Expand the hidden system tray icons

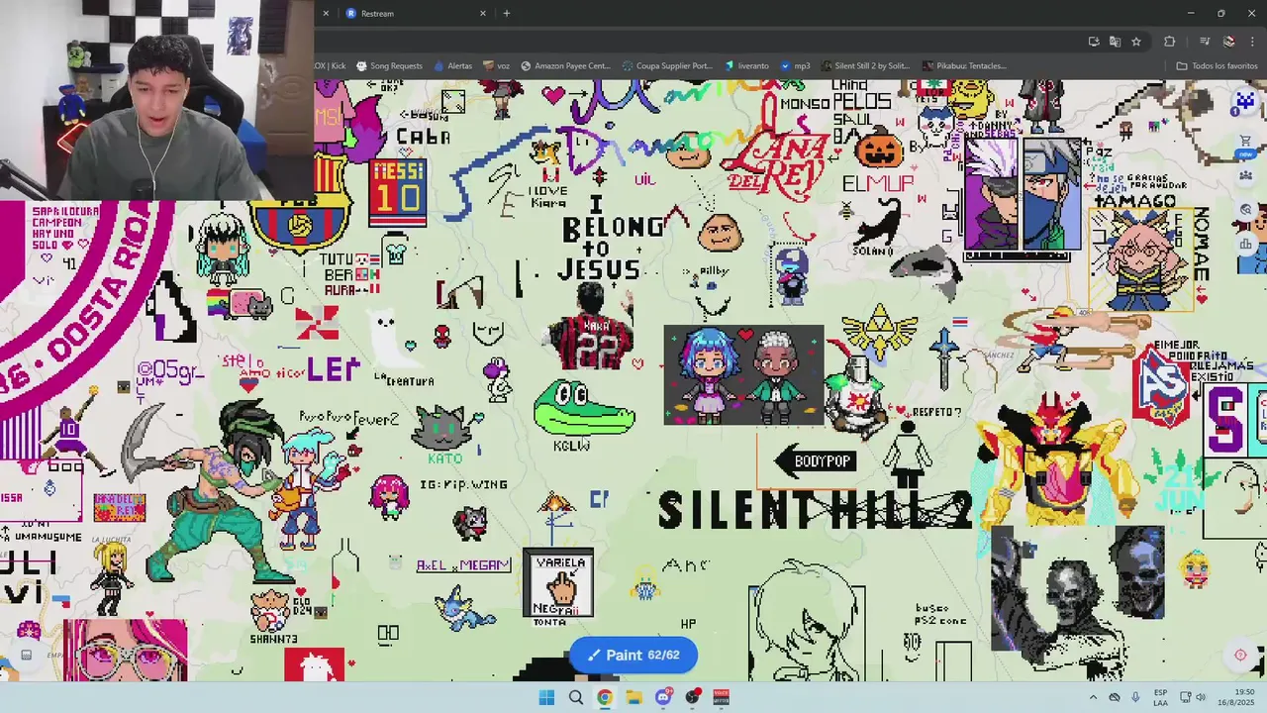1093,697
